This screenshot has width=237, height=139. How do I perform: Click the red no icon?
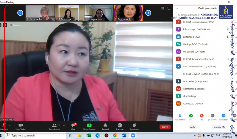tap(202, 116)
